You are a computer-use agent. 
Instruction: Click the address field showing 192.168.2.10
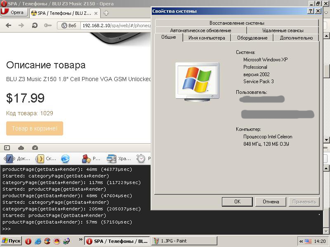tap(115, 26)
